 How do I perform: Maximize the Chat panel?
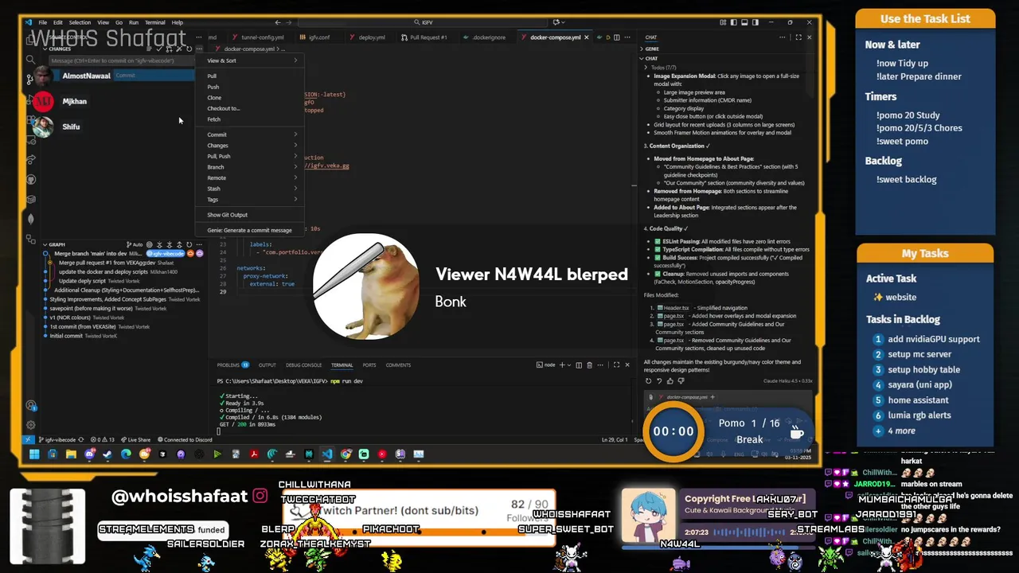click(798, 37)
